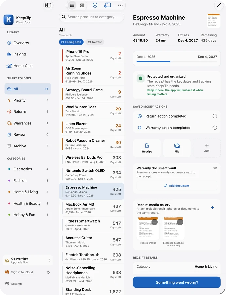Select the Acoustic Guitar receipt

point(91,242)
